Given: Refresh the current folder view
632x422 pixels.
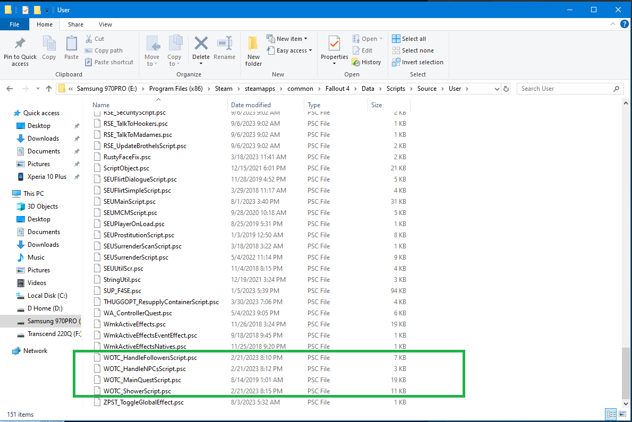Looking at the screenshot, I should 506,89.
